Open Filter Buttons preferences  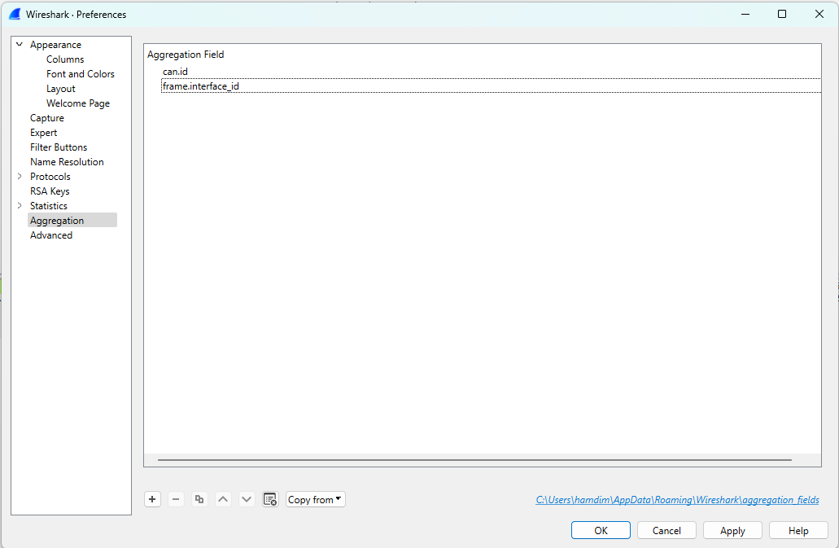pos(59,147)
